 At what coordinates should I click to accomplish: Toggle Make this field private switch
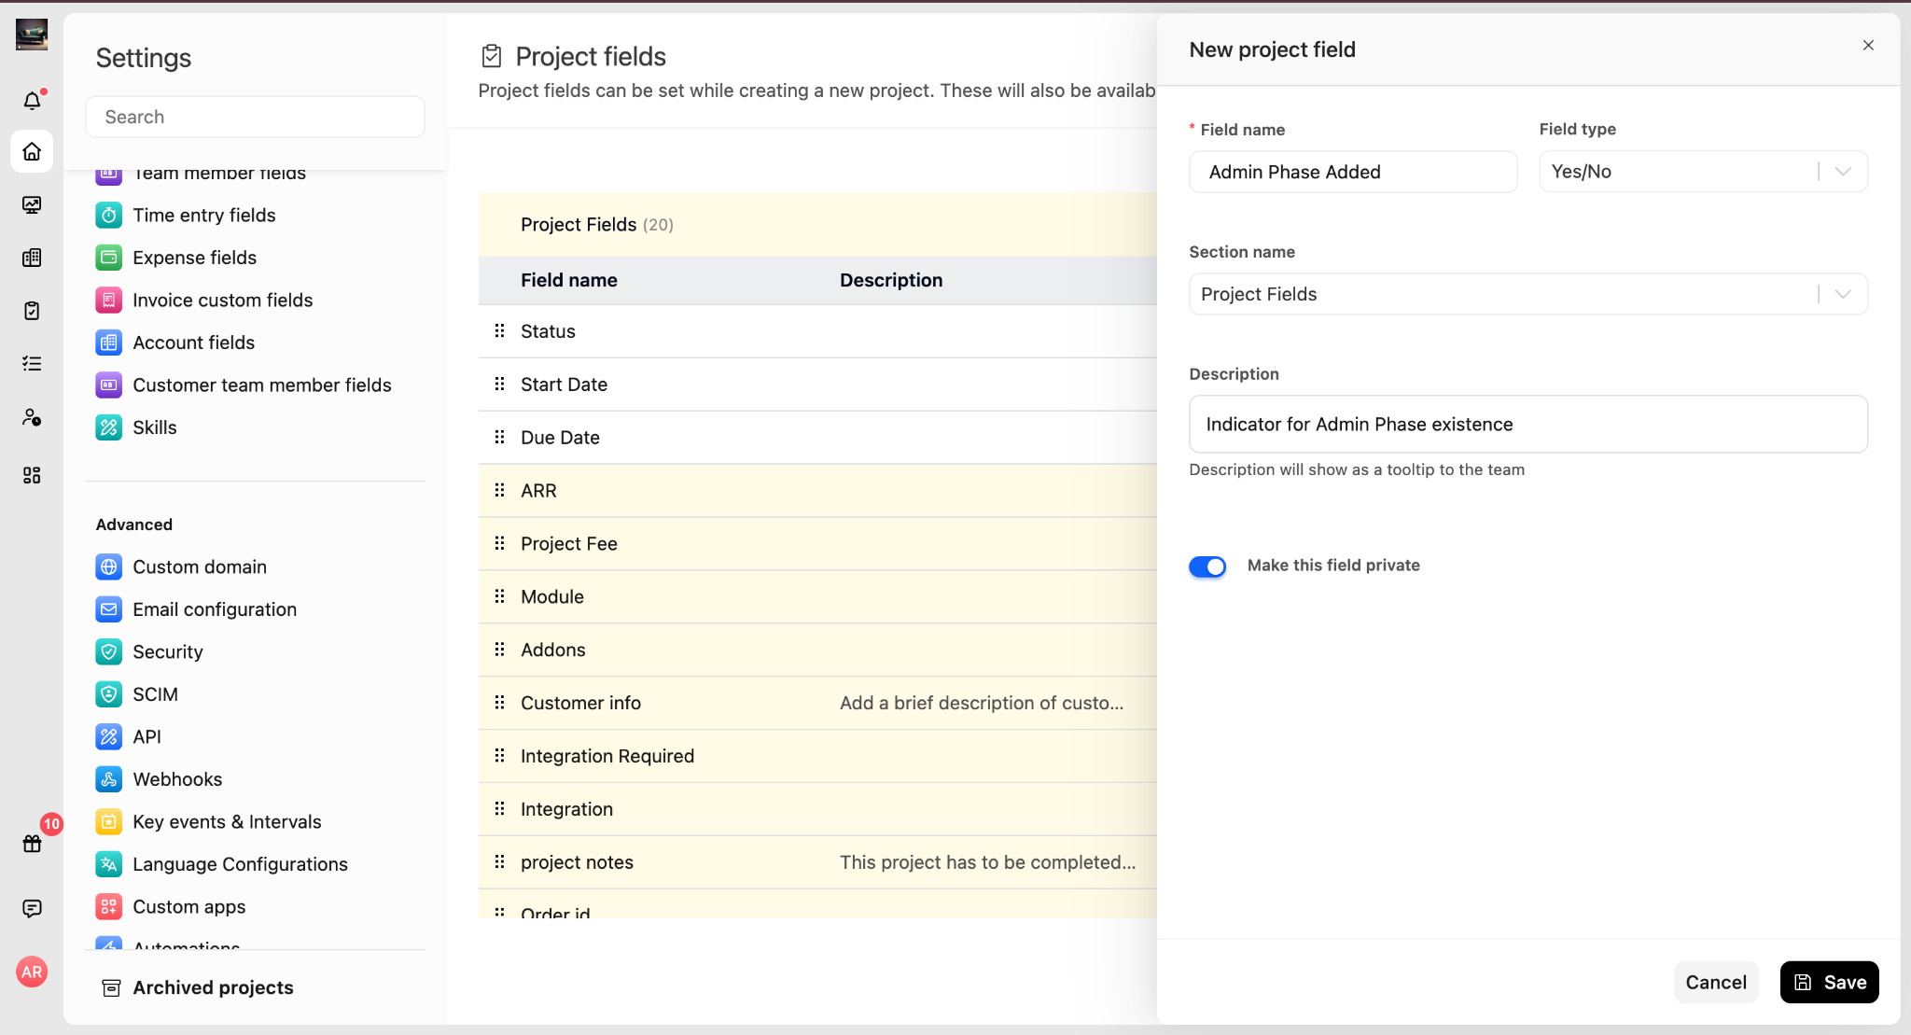click(x=1207, y=566)
